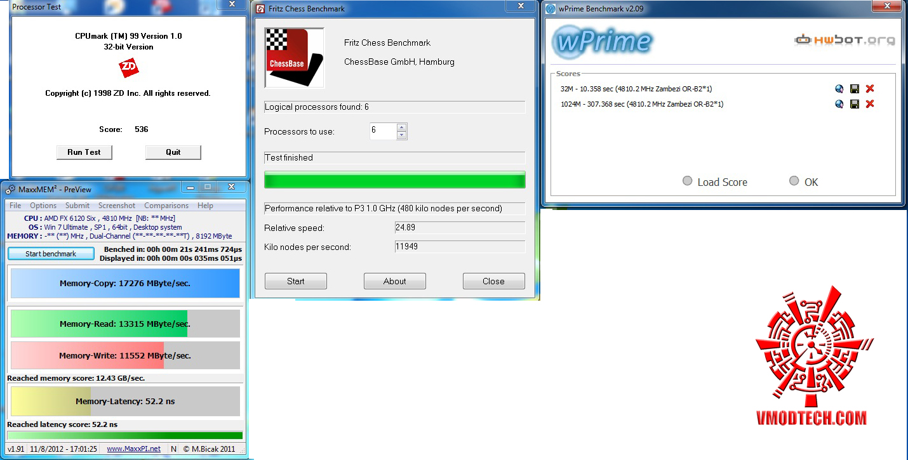Click the 1024M - 307.368 sec score row
908x460 pixels.
pos(642,104)
